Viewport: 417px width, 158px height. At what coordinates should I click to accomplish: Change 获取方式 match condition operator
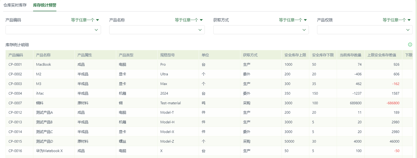[293, 20]
